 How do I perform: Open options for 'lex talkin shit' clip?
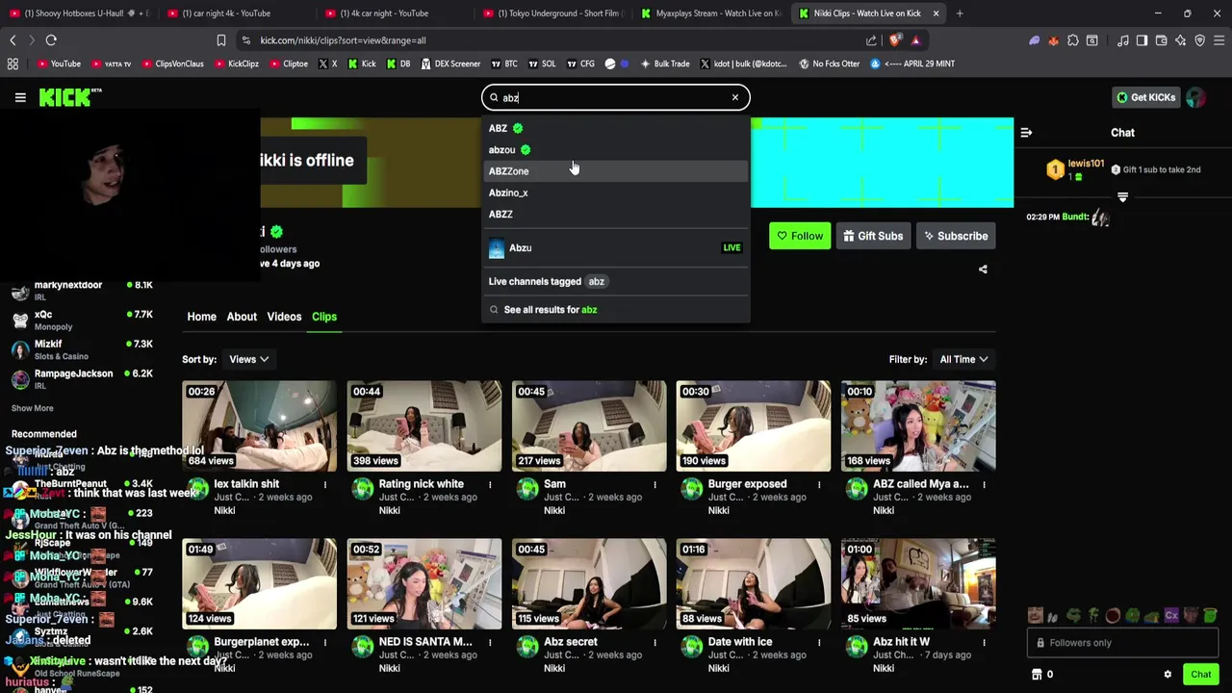pos(325,484)
